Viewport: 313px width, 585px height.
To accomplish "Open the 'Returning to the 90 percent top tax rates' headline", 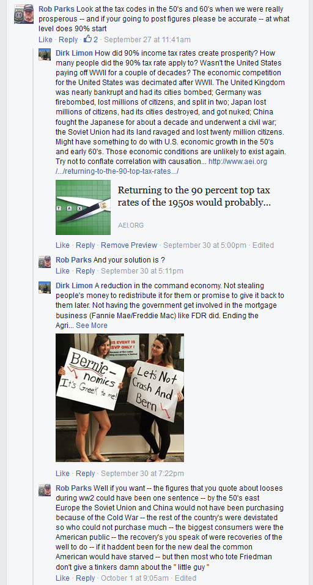I will [x=194, y=196].
